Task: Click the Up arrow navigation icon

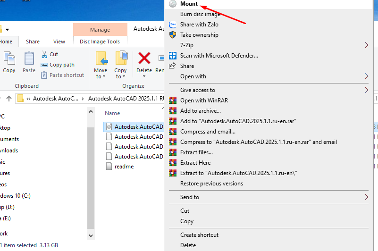Action: 9,99
